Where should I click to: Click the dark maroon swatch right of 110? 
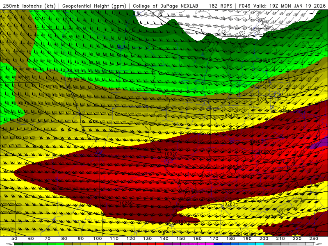(118, 244)
